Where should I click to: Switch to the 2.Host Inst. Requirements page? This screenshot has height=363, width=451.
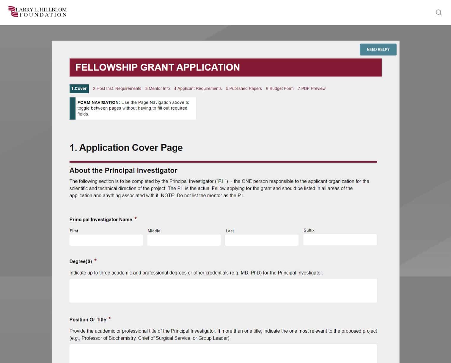point(117,88)
